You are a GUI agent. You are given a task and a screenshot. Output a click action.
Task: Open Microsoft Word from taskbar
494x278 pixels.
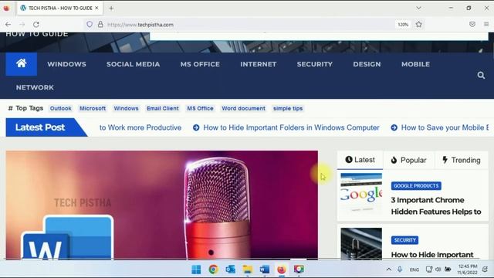click(264, 270)
